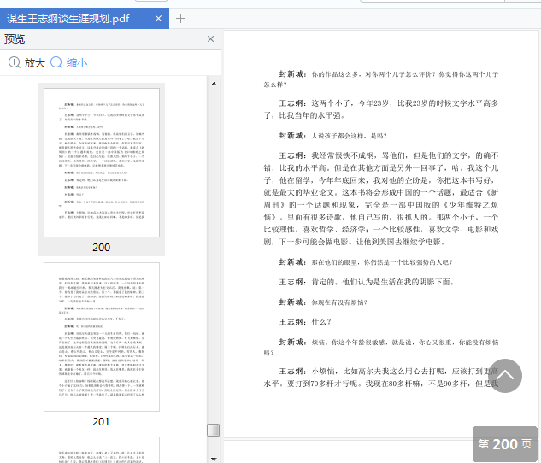541x463 pixels.
Task: Click the 200 label under thumbnail
Action: [x=101, y=247]
